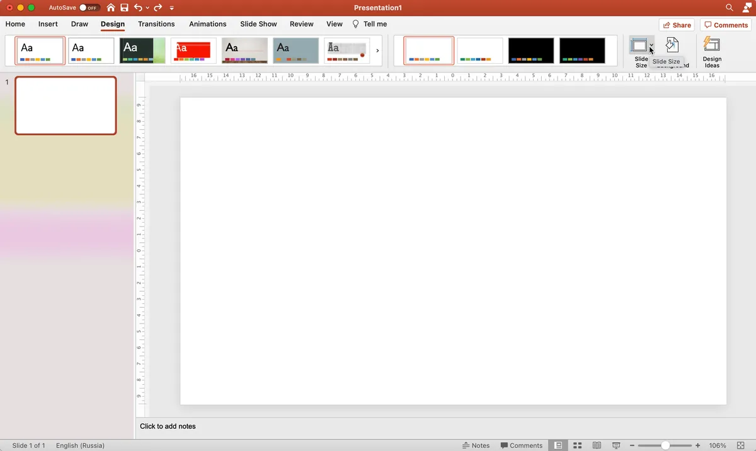
Task: Redo the last action
Action: [158, 8]
